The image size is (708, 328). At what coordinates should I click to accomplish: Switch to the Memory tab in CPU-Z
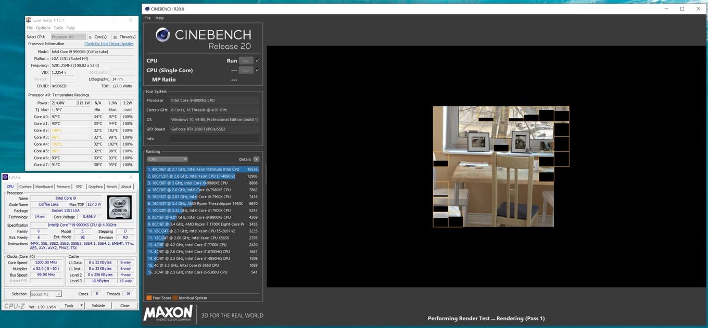pos(64,187)
